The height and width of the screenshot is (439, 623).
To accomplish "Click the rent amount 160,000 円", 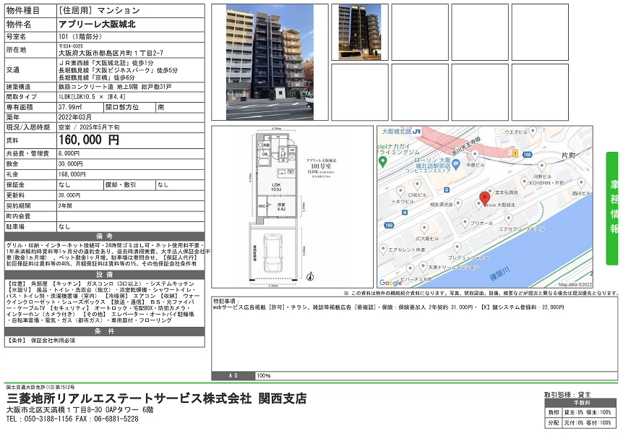I will 87,140.
